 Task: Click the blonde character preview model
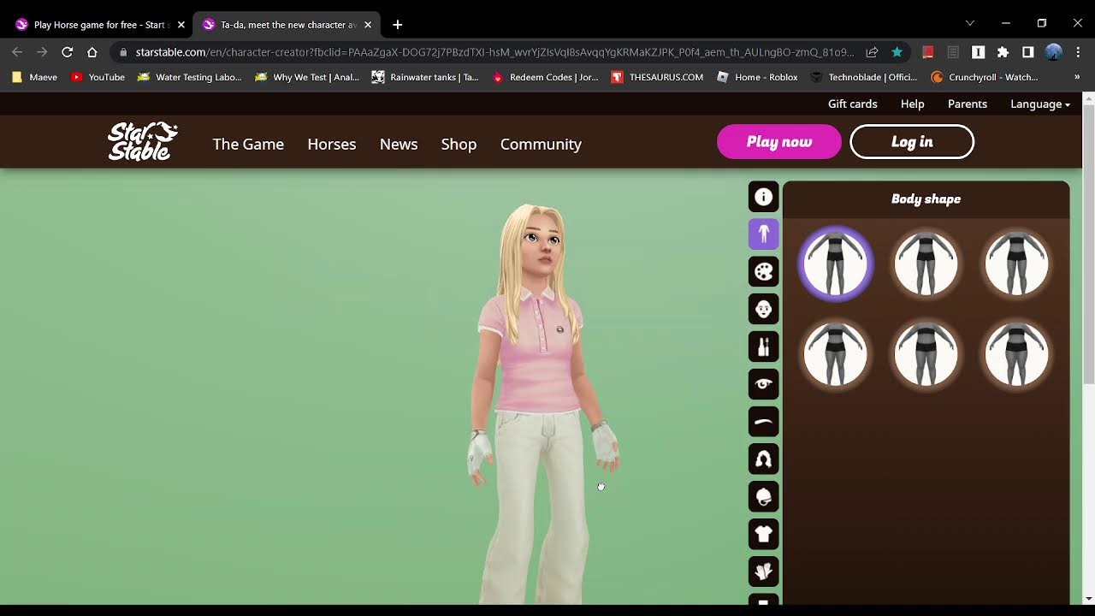click(x=541, y=402)
